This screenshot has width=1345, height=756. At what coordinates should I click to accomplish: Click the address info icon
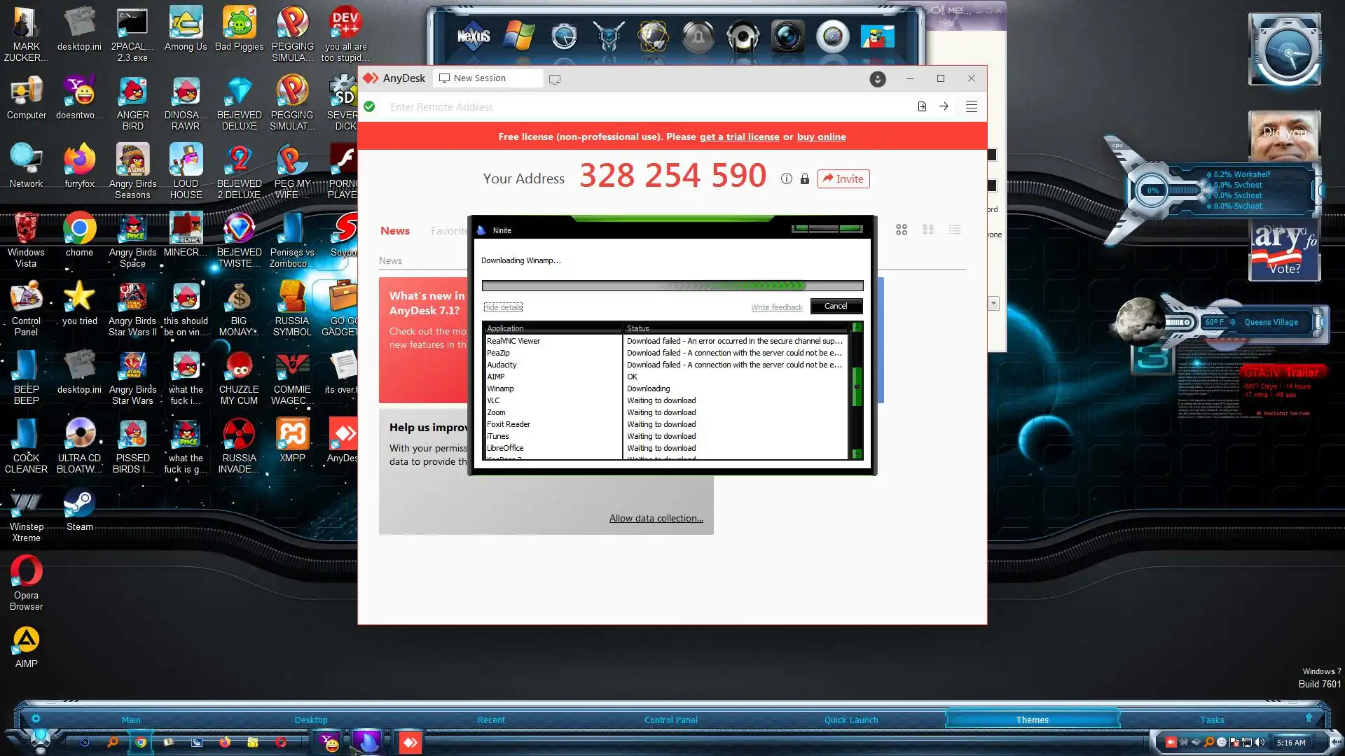pos(786,178)
